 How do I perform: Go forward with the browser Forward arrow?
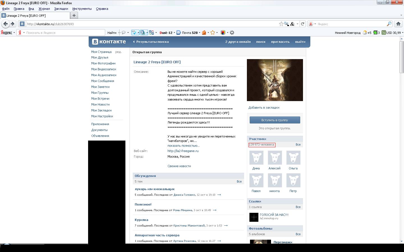[12, 24]
